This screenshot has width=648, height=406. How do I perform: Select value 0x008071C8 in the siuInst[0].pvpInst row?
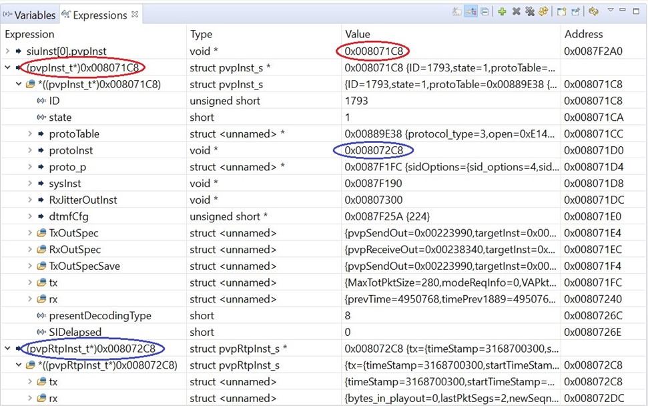[x=374, y=51]
